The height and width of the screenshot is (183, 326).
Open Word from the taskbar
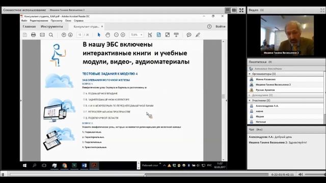pos(84,165)
